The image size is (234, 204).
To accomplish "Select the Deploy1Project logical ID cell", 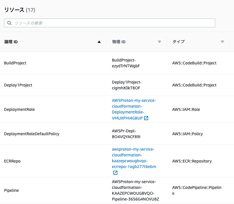I will tap(18, 85).
